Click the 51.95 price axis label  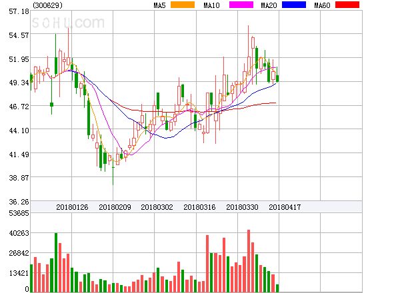tap(19, 59)
